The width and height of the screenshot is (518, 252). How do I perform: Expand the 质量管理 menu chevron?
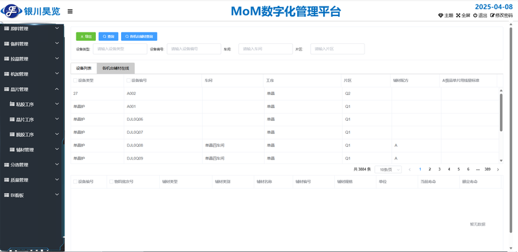[57, 180]
